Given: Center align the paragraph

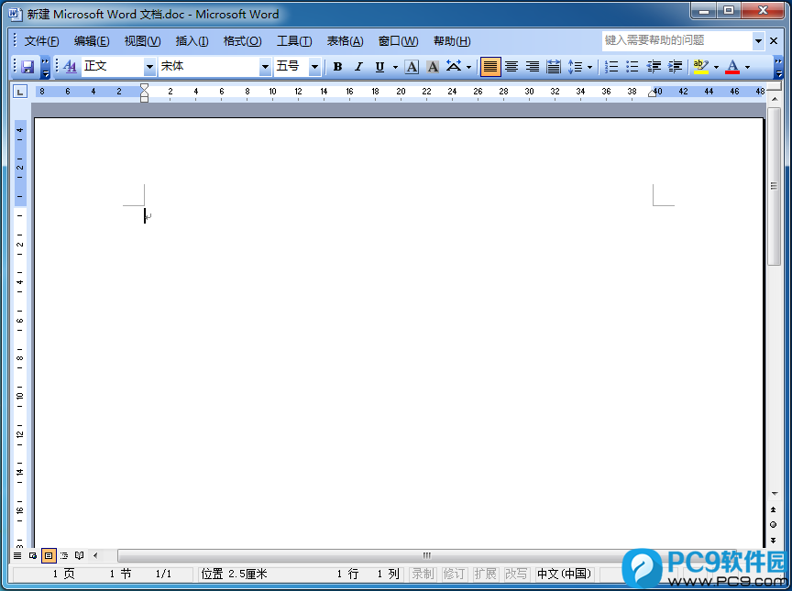Looking at the screenshot, I should [x=511, y=67].
